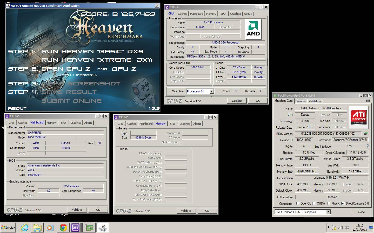Image resolution: width=374 pixels, height=233 pixels.
Task: Open Graphics tab in CPU-Z Mainboard window
Action: point(76,123)
